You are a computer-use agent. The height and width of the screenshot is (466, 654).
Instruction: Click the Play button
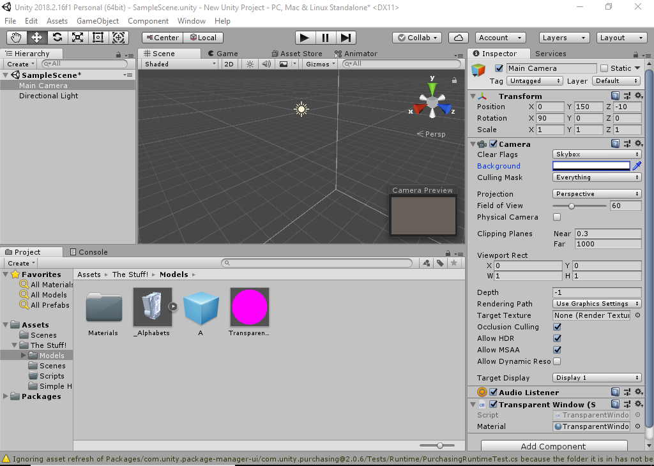305,38
